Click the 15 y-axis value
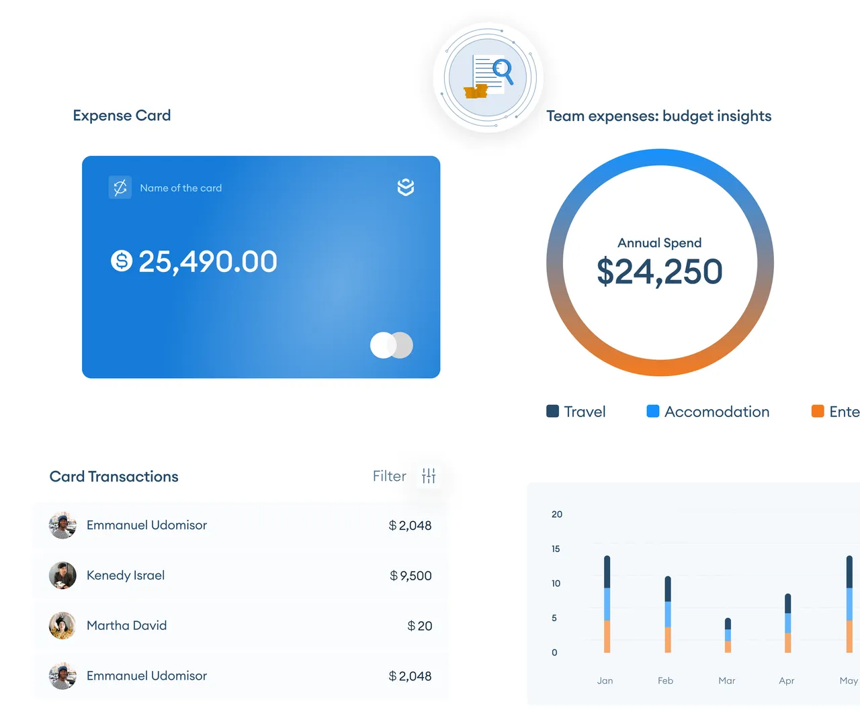This screenshot has width=860, height=726. coord(556,549)
